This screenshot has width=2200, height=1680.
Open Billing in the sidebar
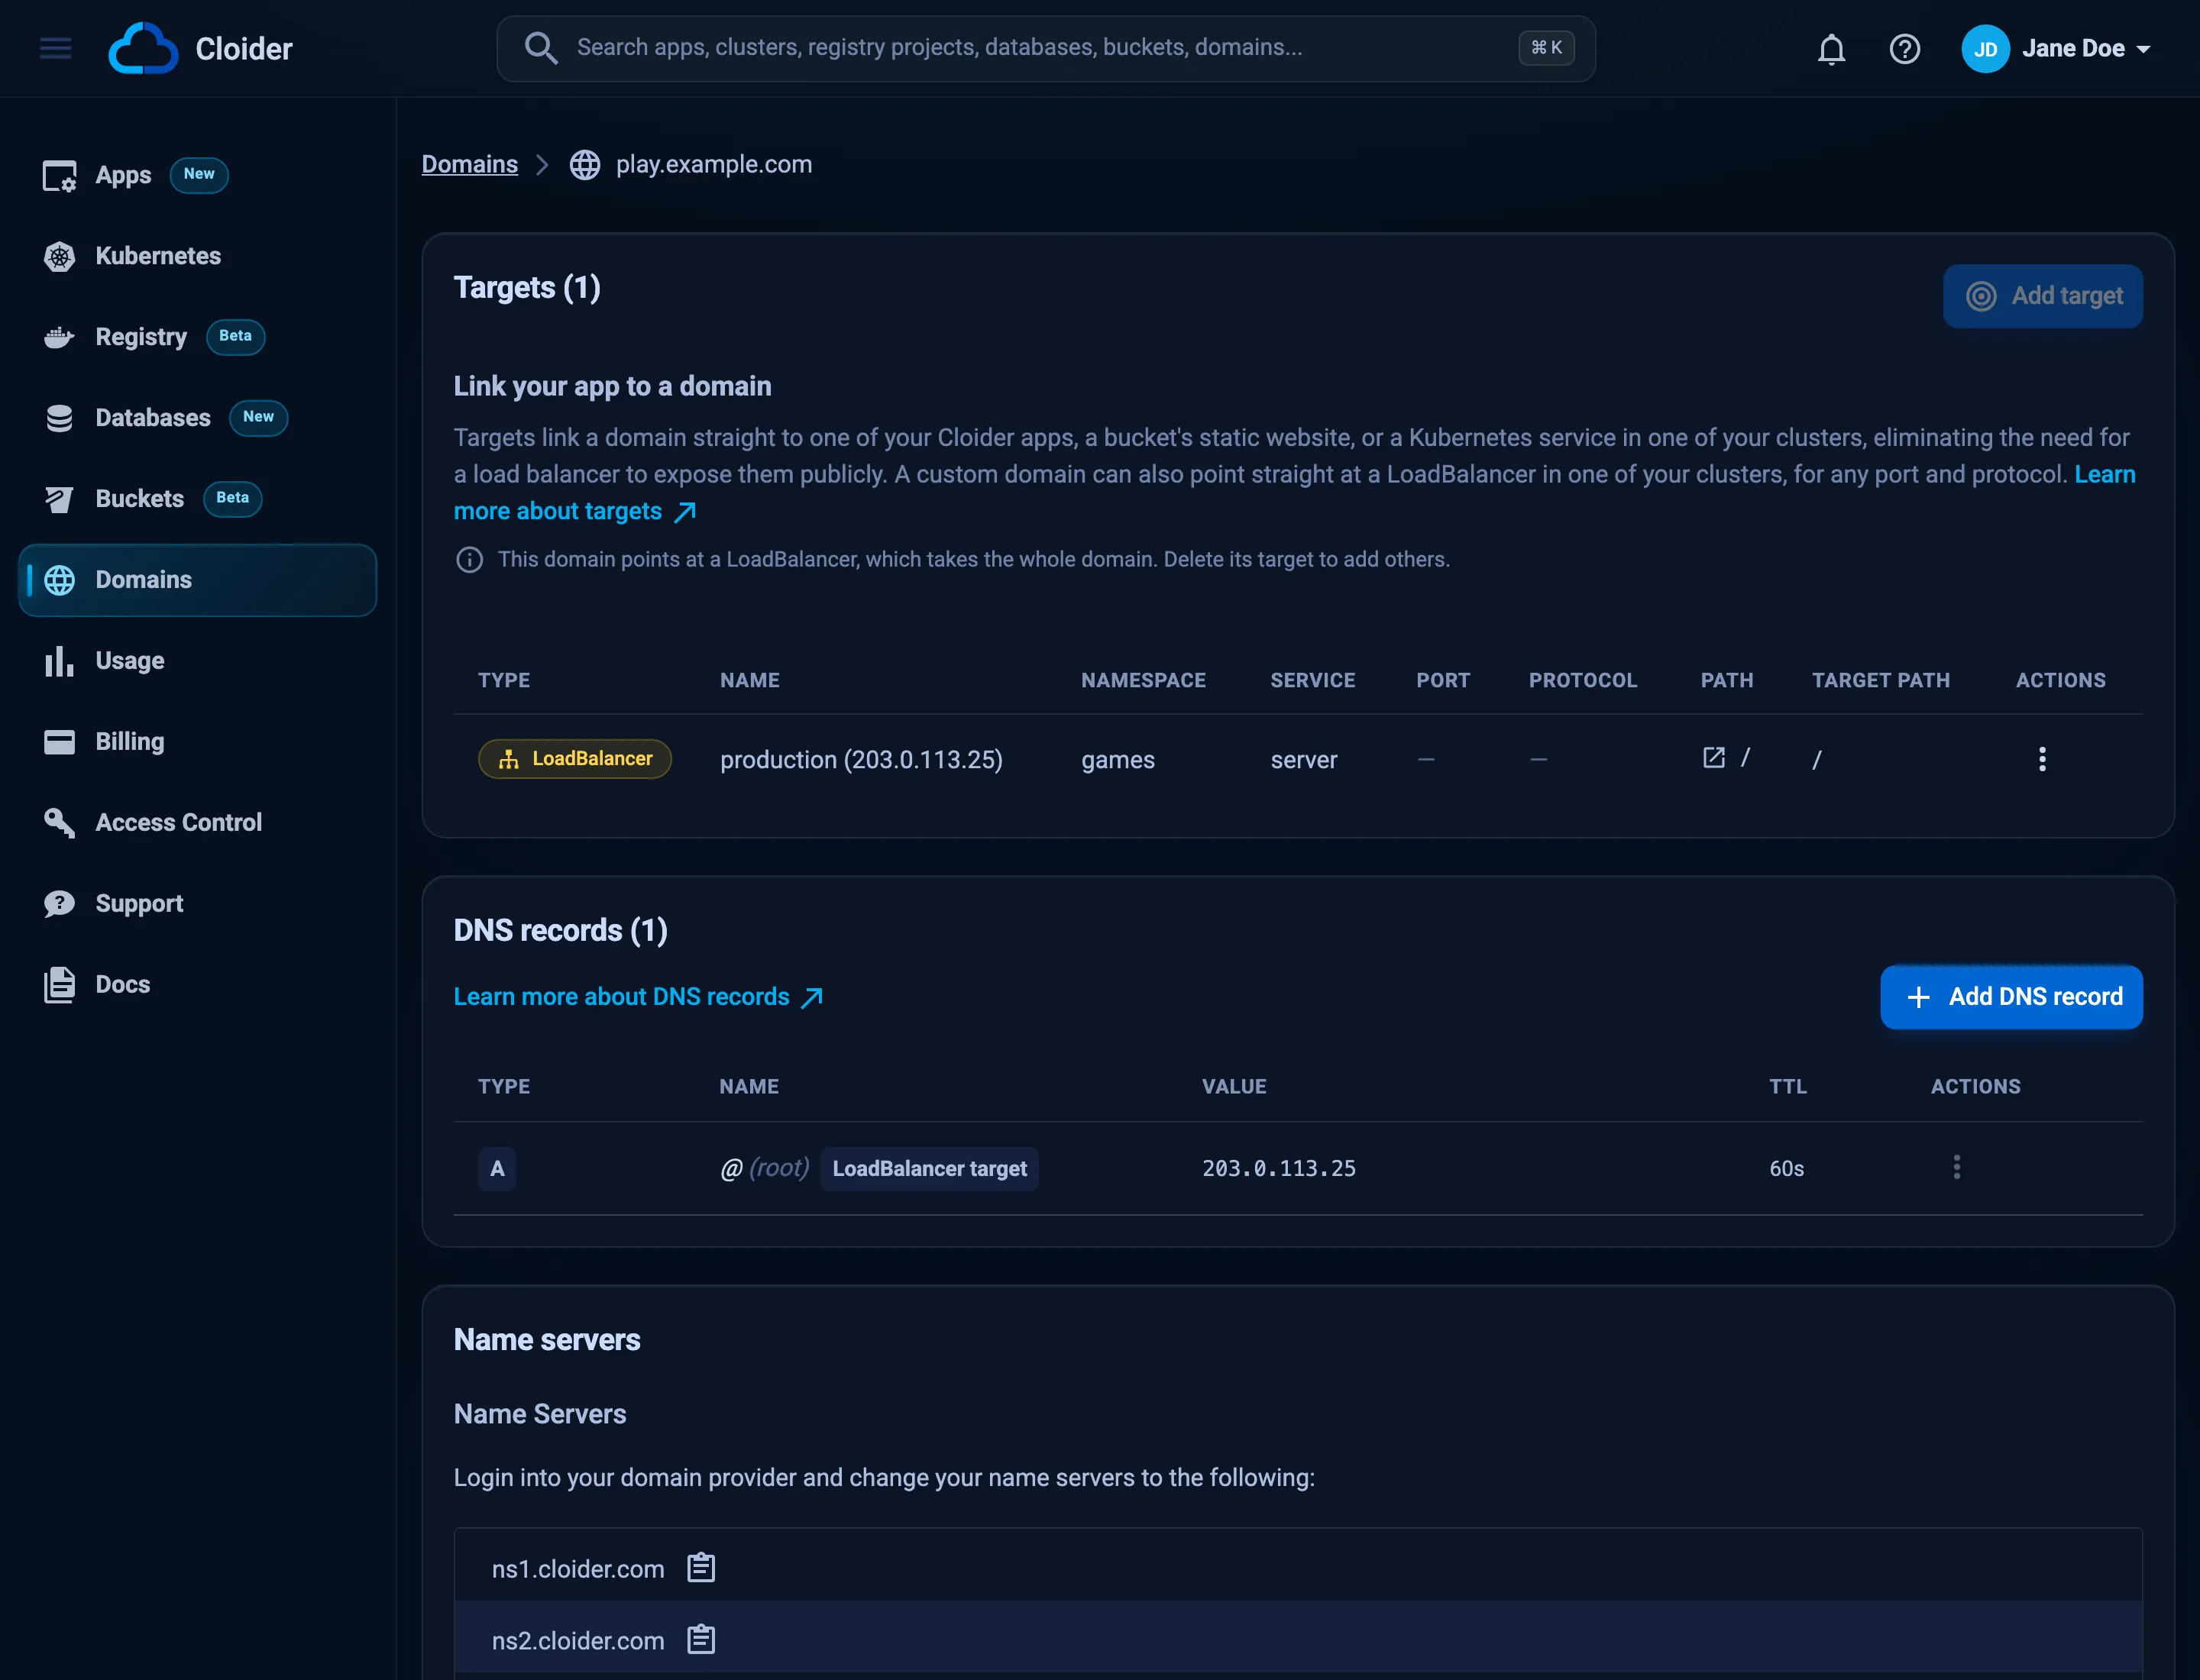point(197,742)
